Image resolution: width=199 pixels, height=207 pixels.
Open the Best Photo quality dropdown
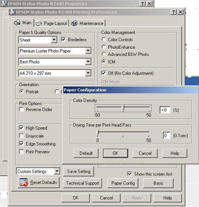88,62
